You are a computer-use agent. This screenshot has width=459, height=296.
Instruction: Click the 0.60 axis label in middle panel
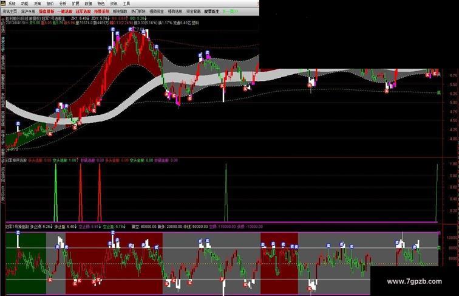(454, 187)
